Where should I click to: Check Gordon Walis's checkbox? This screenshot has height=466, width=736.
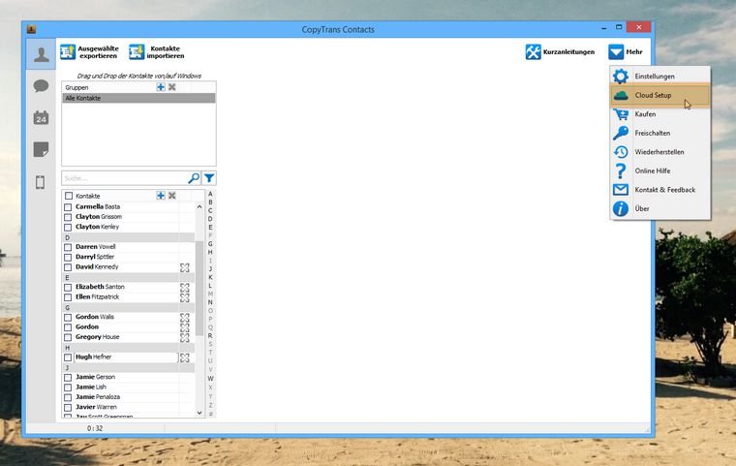pos(68,318)
